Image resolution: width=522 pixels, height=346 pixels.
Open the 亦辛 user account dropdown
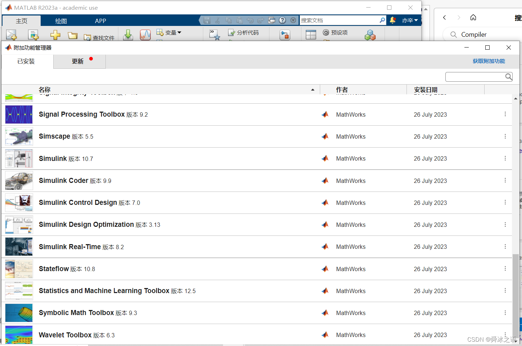click(410, 21)
